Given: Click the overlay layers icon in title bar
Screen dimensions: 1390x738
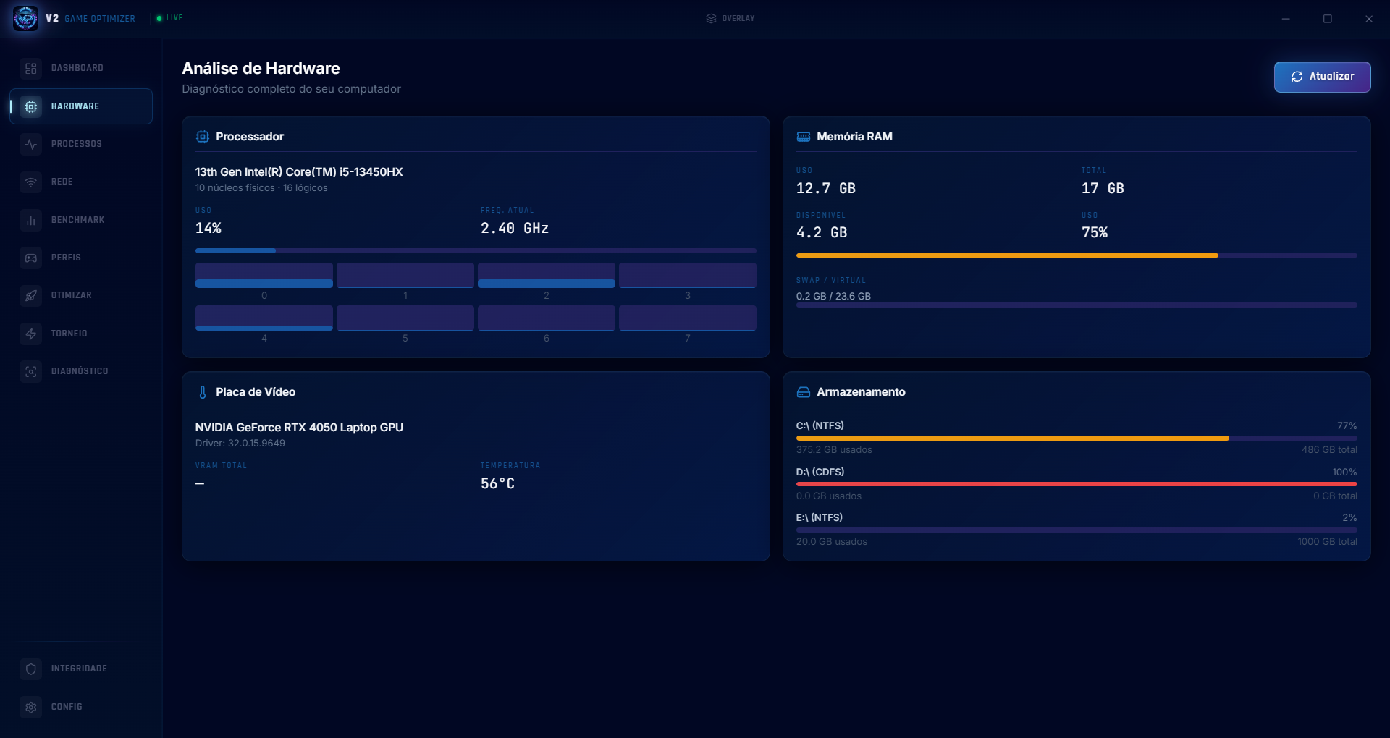Looking at the screenshot, I should point(711,18).
